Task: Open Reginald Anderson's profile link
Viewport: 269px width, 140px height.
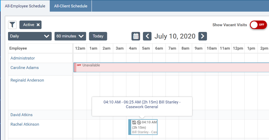Action: click(27, 80)
